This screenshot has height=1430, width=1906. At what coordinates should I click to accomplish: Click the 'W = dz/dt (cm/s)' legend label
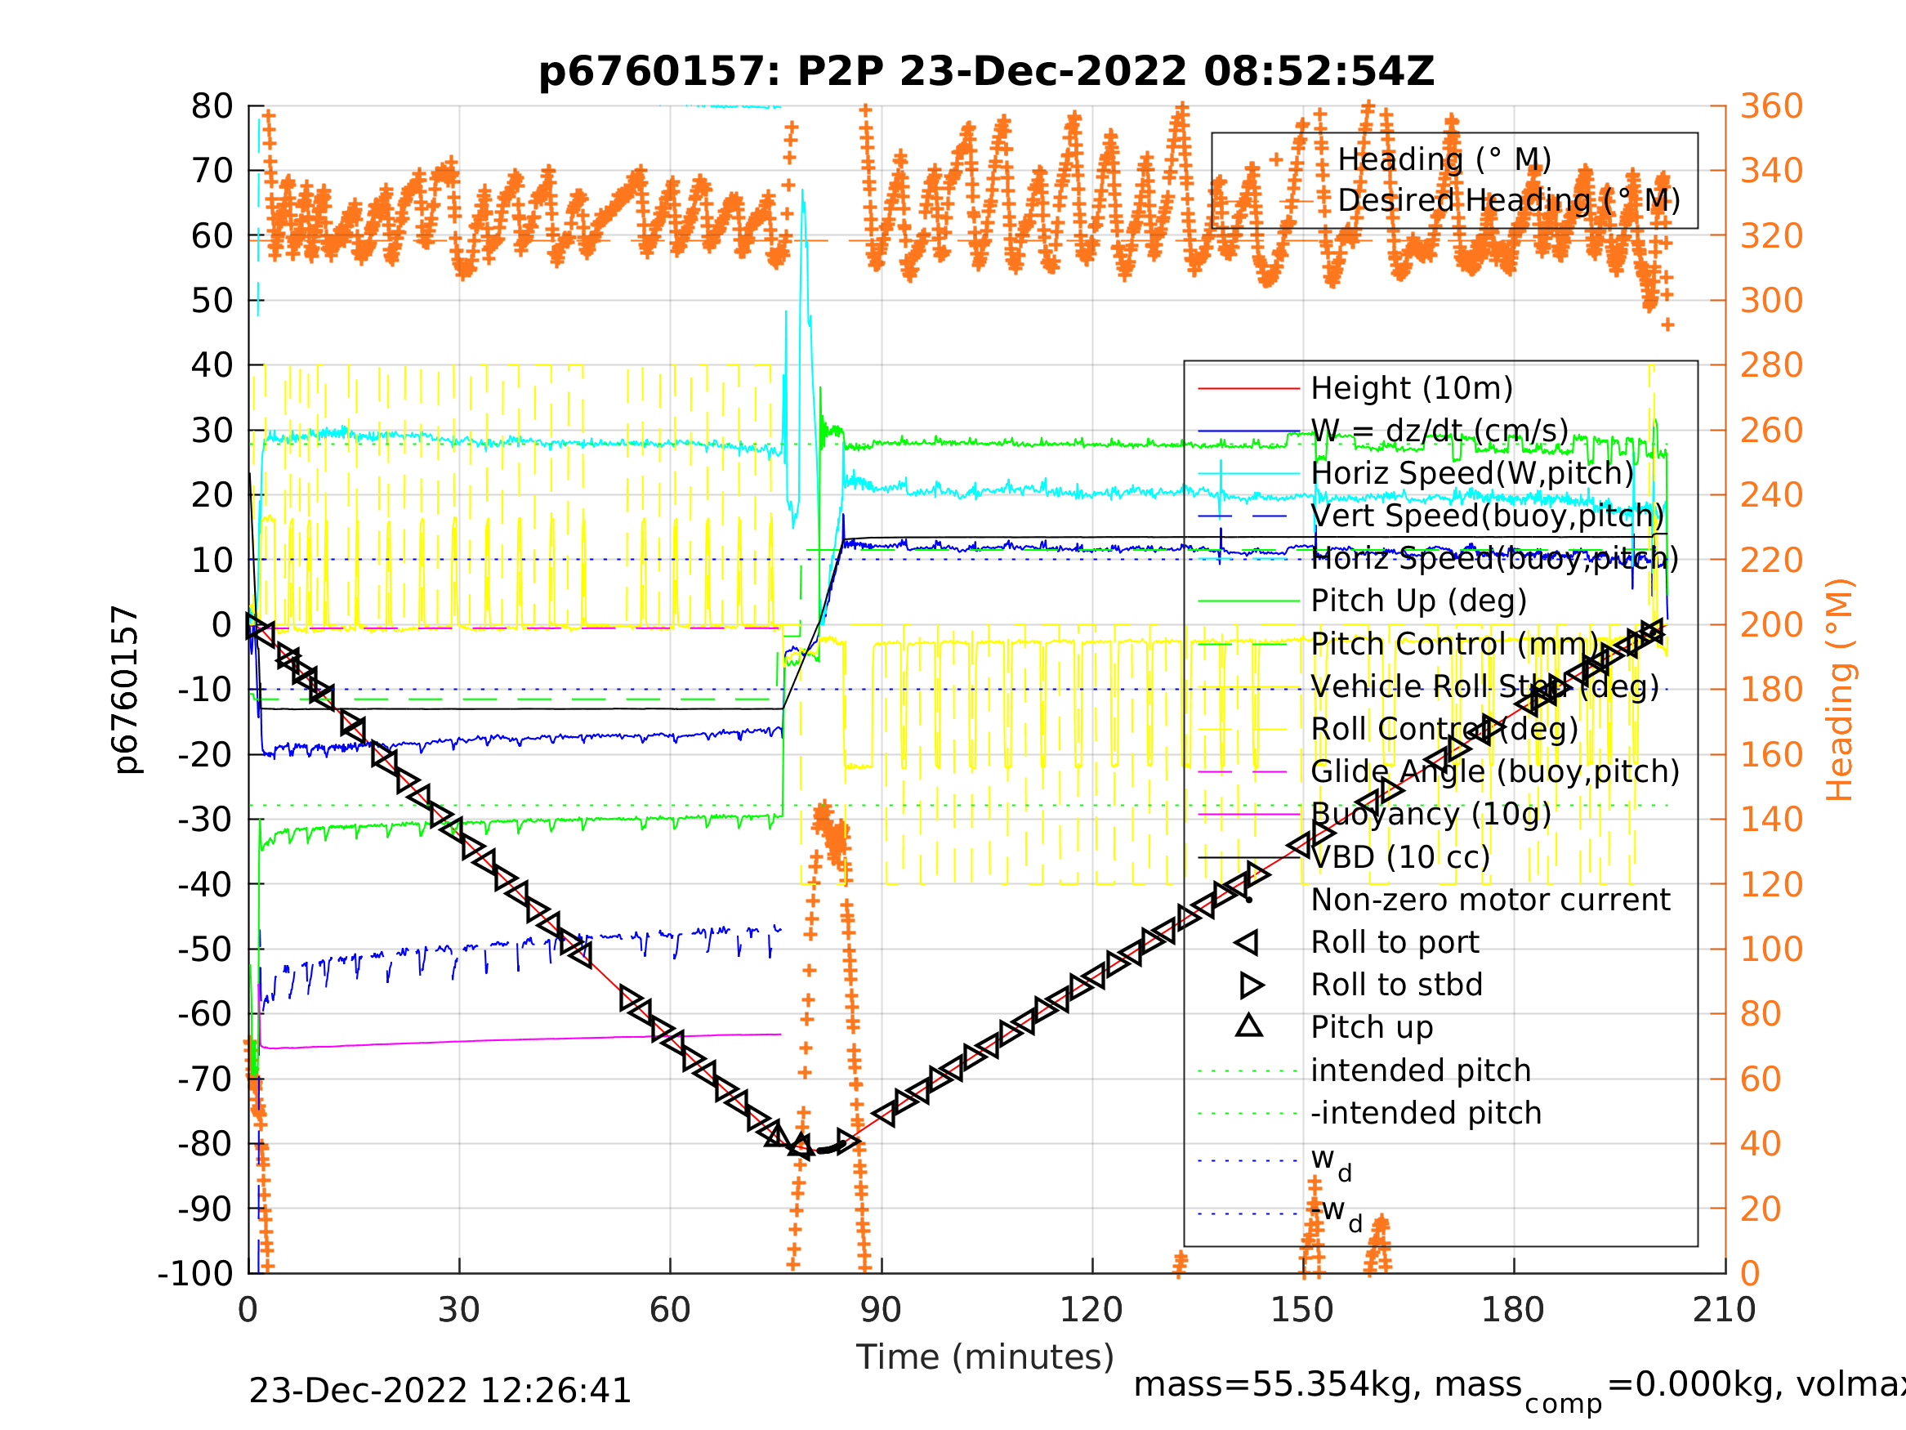pyautogui.click(x=1440, y=431)
